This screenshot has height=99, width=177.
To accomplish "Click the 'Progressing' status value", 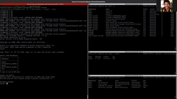I will click(136, 86).
